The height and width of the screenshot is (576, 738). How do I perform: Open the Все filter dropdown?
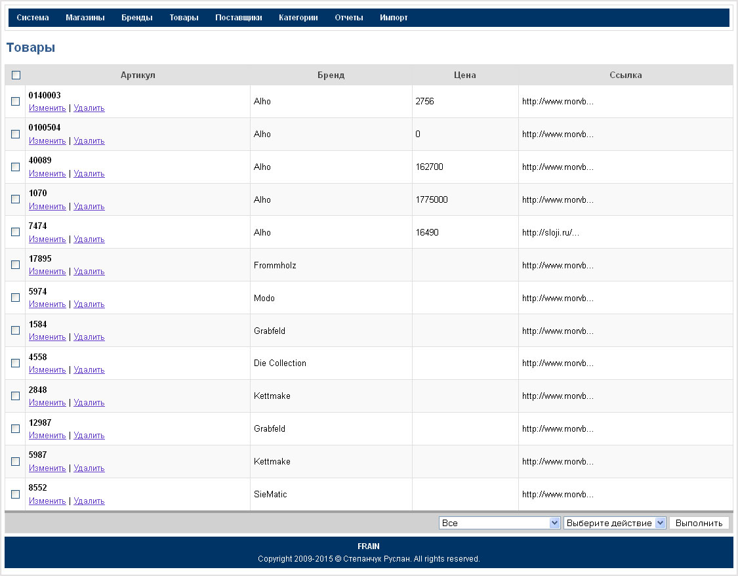click(x=499, y=523)
